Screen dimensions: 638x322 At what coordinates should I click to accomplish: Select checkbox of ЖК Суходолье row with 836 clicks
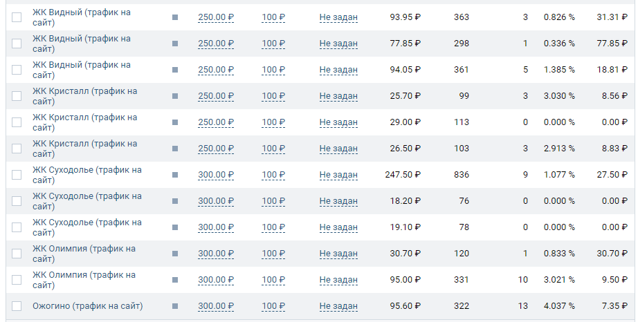pyautogui.click(x=17, y=175)
